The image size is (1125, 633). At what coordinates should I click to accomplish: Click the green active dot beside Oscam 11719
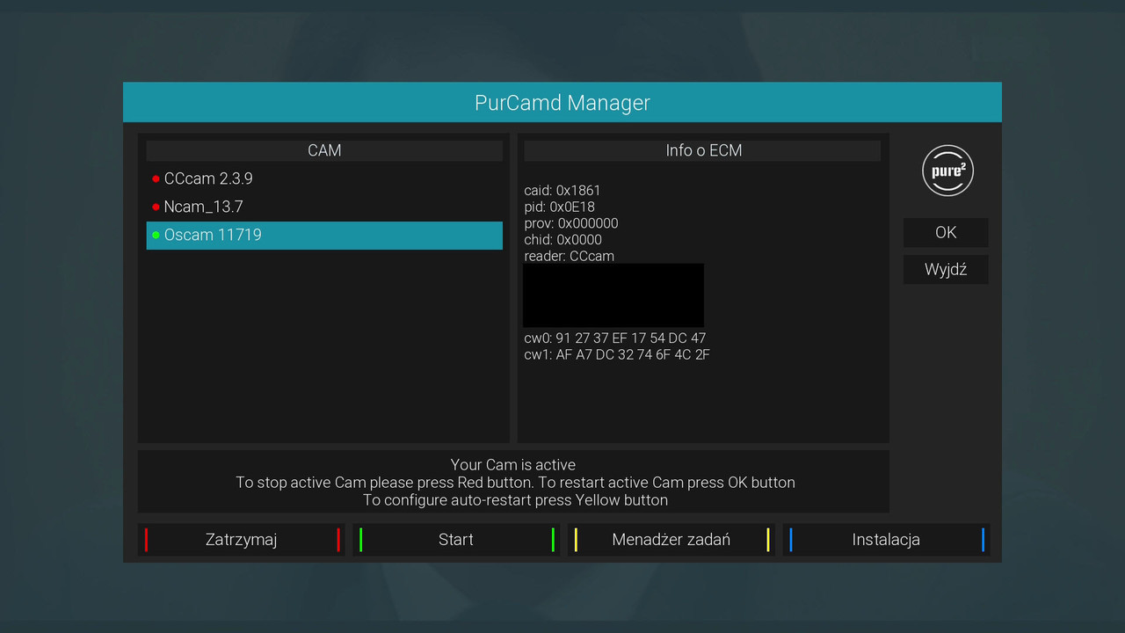click(156, 235)
